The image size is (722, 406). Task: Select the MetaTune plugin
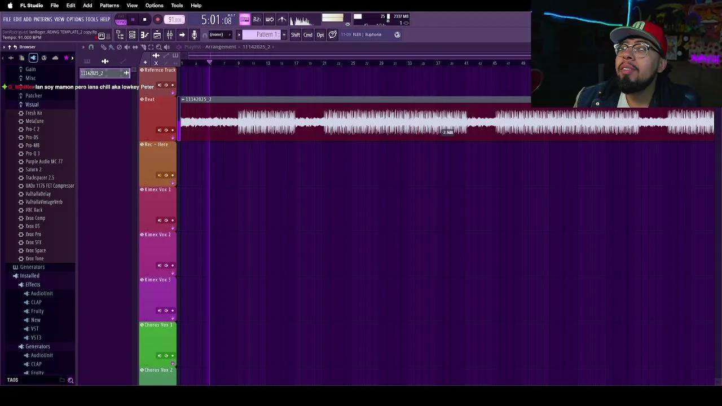[34, 121]
